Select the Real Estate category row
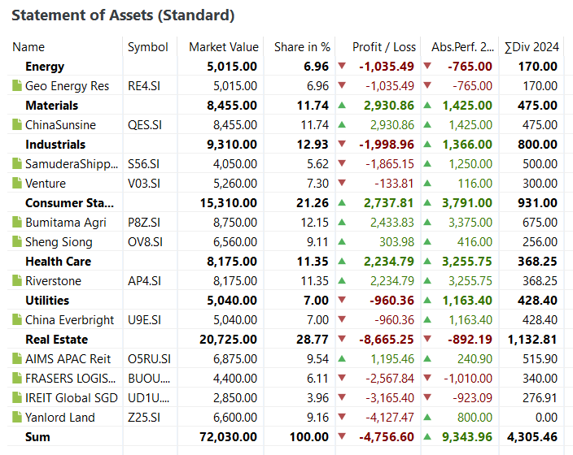The image size is (573, 455). tap(56, 340)
